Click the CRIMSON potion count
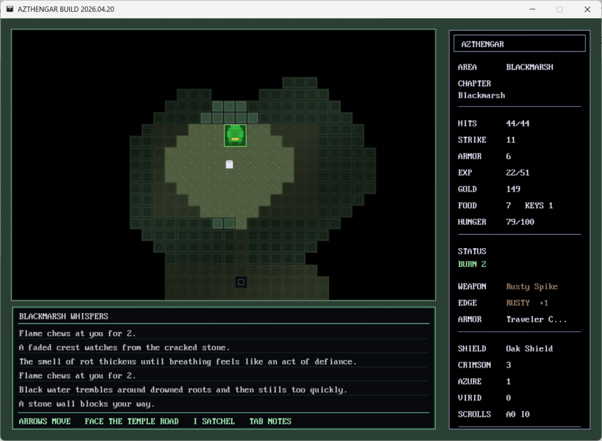 [x=483, y=365]
